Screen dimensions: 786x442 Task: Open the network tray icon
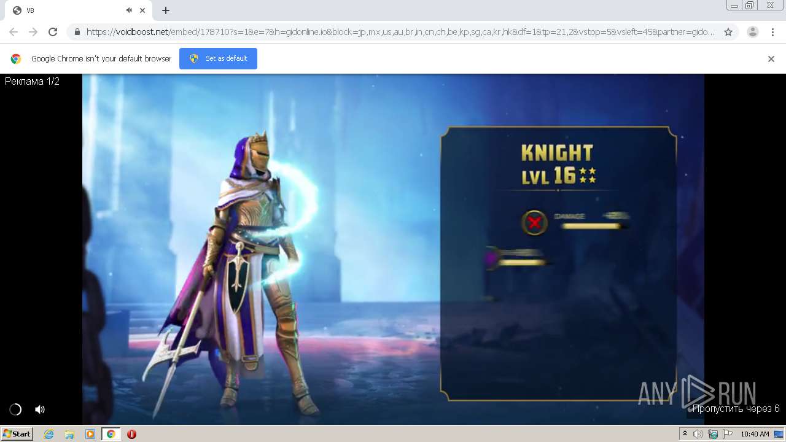pos(713,434)
